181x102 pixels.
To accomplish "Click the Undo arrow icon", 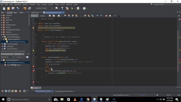I will pos(25,8).
